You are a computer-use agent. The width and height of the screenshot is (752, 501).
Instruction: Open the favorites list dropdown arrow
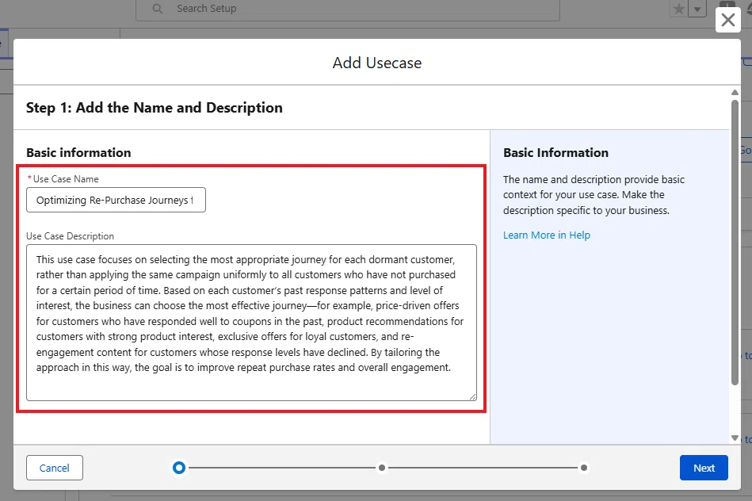(x=697, y=10)
